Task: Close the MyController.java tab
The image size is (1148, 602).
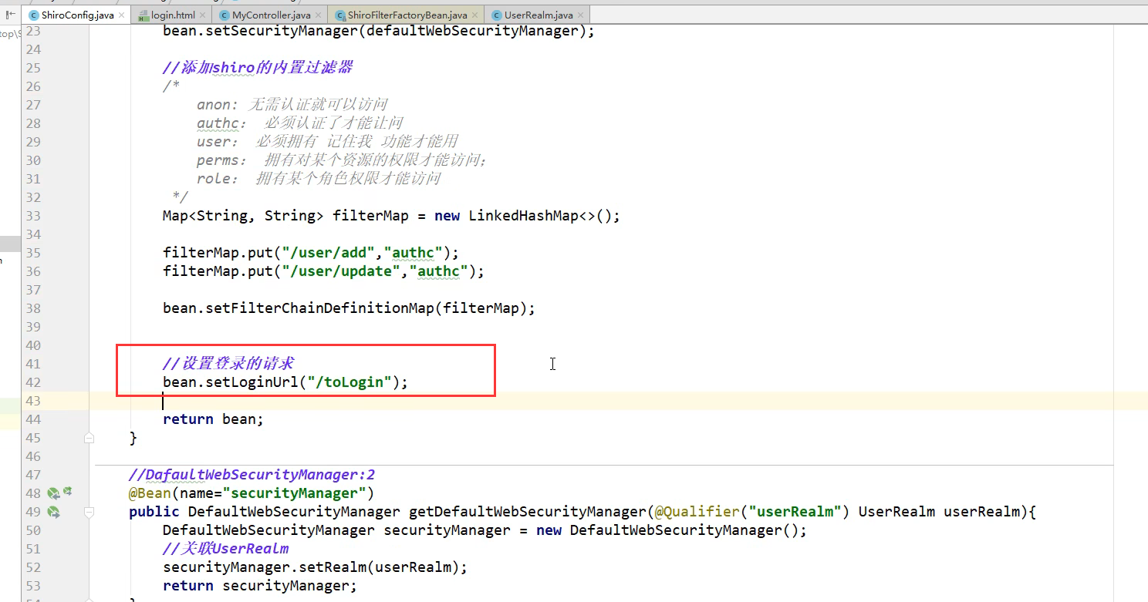Action: click(319, 15)
